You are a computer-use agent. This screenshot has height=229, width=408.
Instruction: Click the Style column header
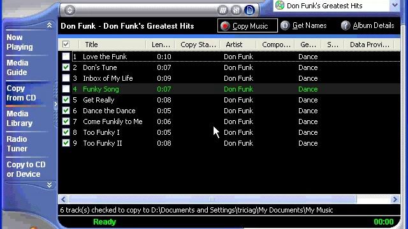[x=333, y=45]
